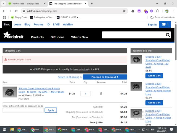Open the Extensions puzzle icon
The width and height of the screenshot is (177, 133).
[158, 11]
